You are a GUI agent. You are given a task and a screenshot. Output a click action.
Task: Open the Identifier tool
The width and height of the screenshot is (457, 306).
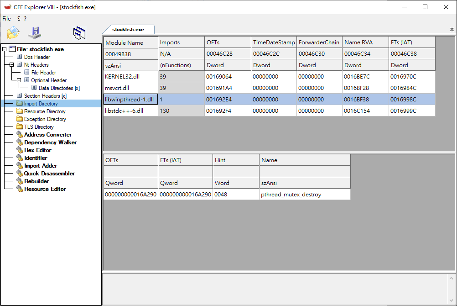pyautogui.click(x=36, y=158)
